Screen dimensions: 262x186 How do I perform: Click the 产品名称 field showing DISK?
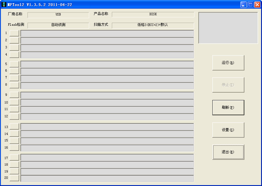click(x=153, y=15)
